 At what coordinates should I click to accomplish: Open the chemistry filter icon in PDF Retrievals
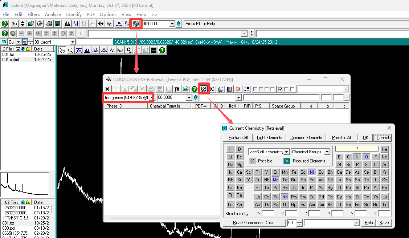(x=204, y=89)
